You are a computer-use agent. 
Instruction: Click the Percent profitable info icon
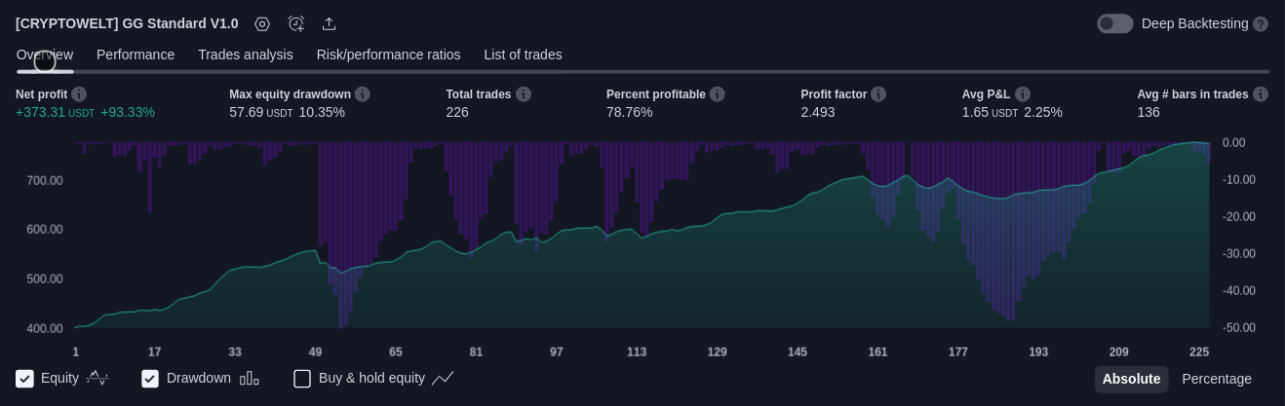tap(718, 94)
